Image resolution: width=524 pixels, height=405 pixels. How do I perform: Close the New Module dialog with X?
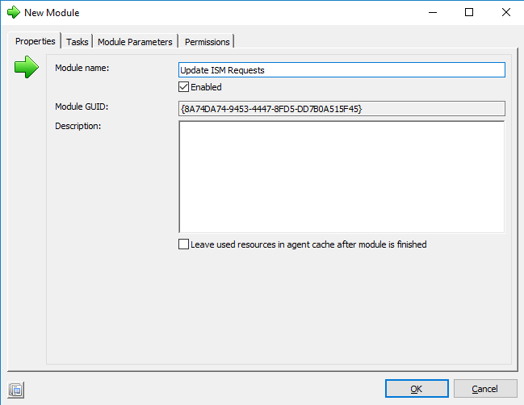[506, 12]
